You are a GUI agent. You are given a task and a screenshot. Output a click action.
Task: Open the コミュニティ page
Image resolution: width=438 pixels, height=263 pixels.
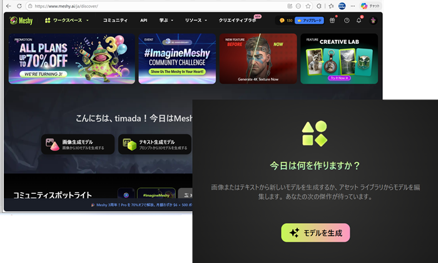point(115,21)
